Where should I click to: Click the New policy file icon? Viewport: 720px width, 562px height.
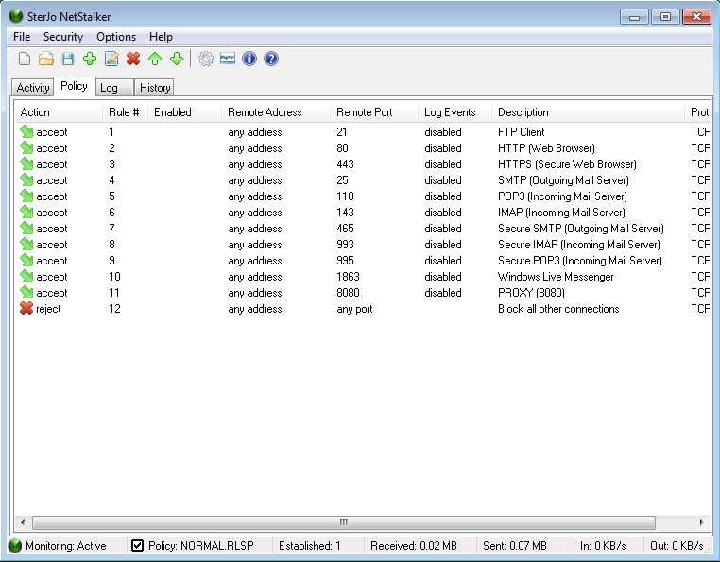coord(23,60)
